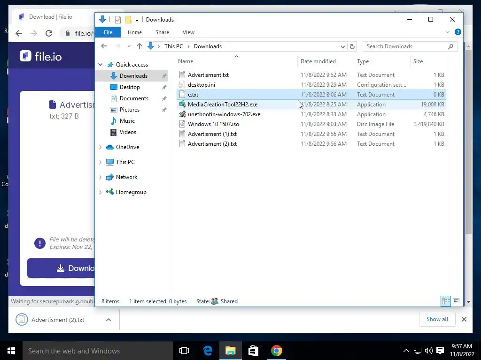Switch to the Share ribbon tab
Screen dimensions: 481x360
[162, 32]
